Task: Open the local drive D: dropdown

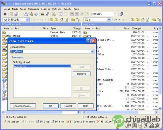Action: point(27,20)
